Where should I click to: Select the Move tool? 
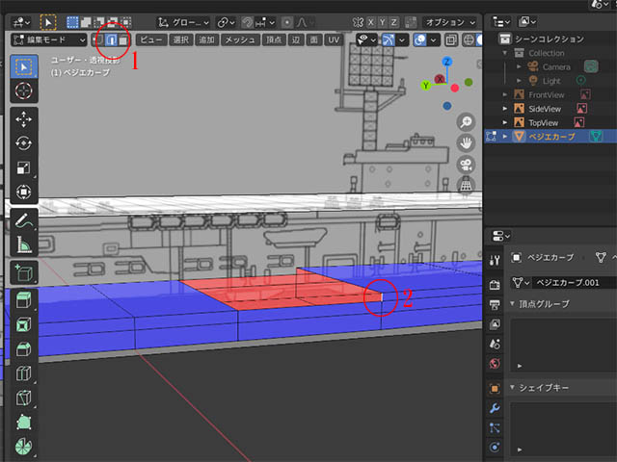pyautogui.click(x=23, y=119)
